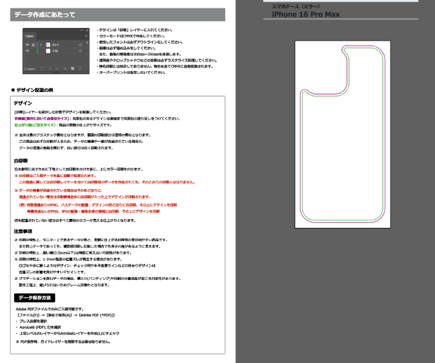The width and height of the screenshot is (435, 363).
Task: Toggle visibility eye of the ガイド layer
Action: (x=27, y=45)
